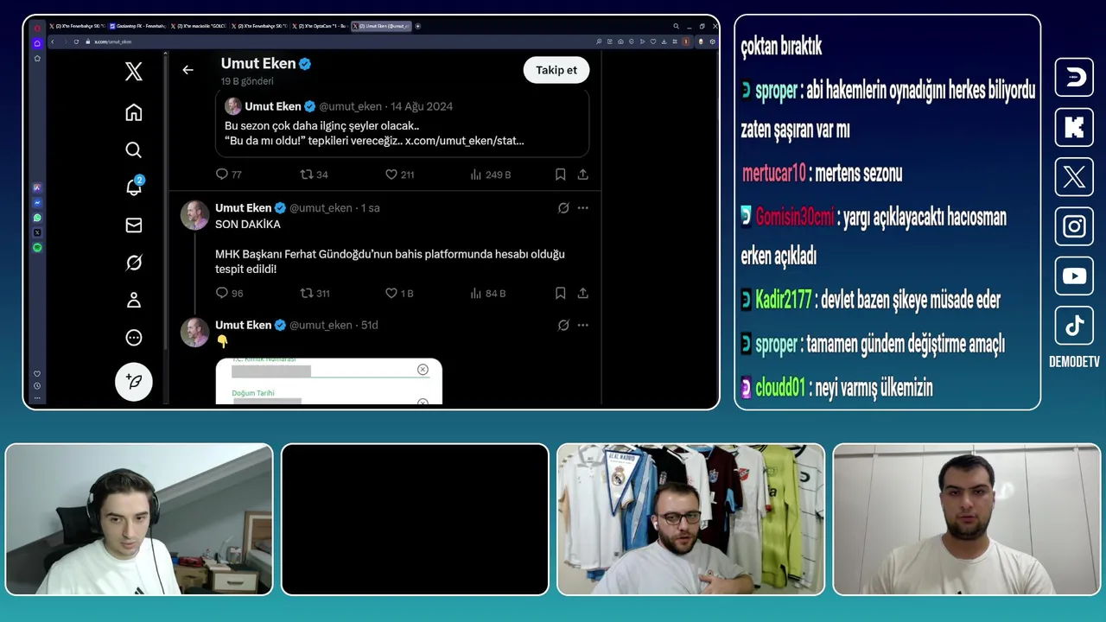Open Umut Eken avatar on SON DAKİKA post
The height and width of the screenshot is (622, 1106).
tap(194, 215)
